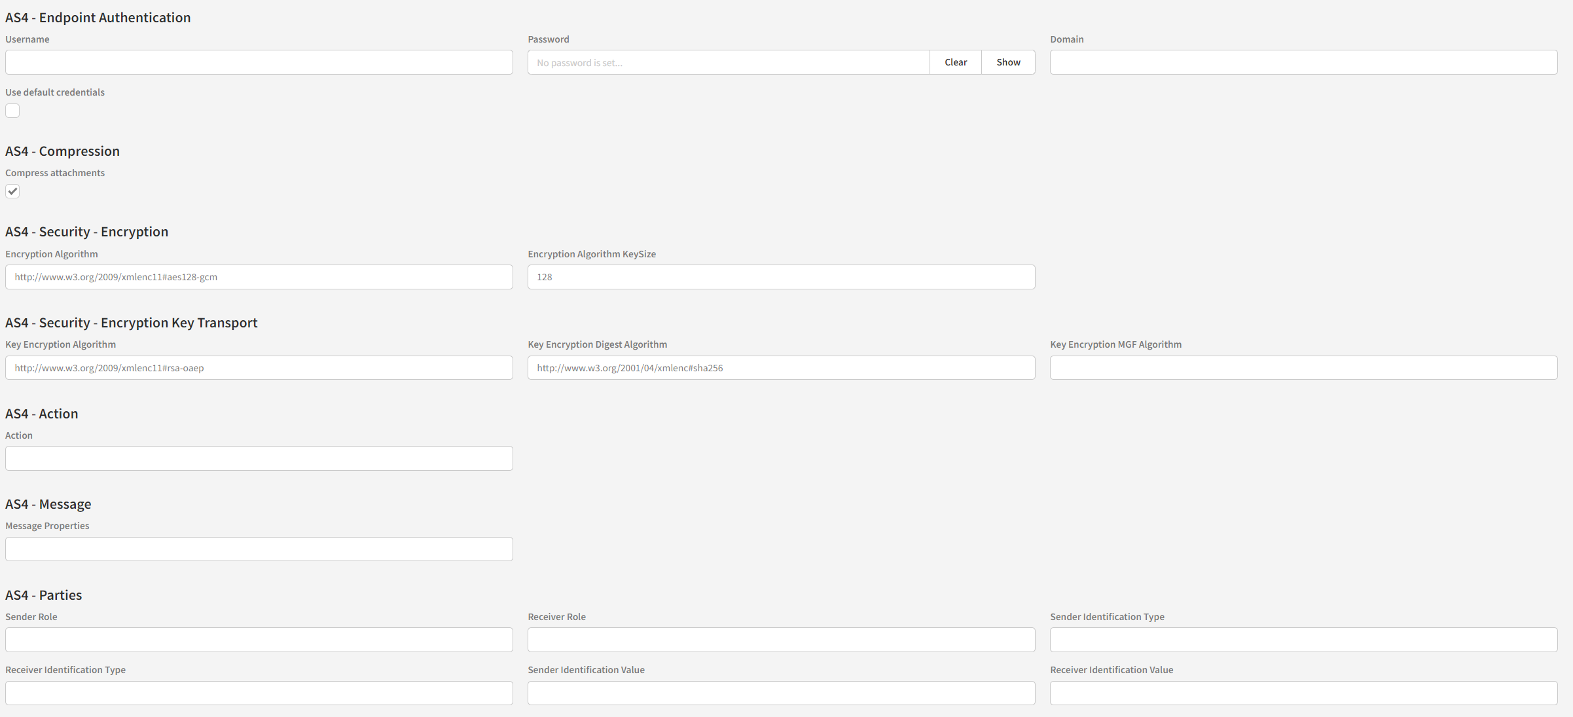Click the Receiver Identification Type field
This screenshot has height=717, width=1573.
(x=259, y=693)
